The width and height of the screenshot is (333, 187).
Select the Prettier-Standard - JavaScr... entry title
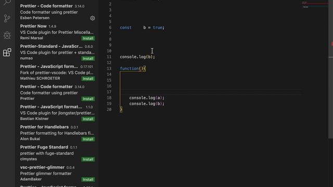point(51,46)
